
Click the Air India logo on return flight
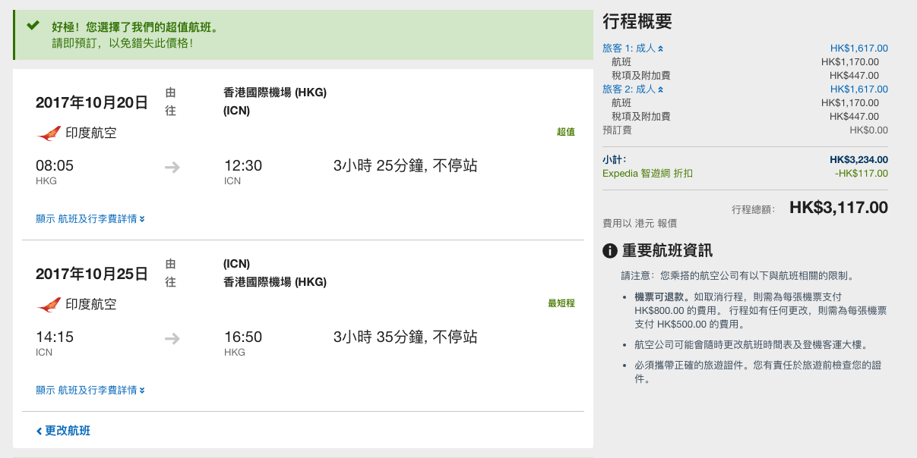pyautogui.click(x=49, y=305)
